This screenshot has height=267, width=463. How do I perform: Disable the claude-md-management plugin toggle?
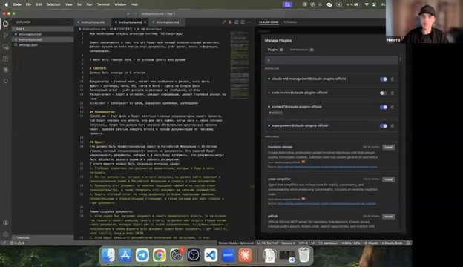pos(384,79)
